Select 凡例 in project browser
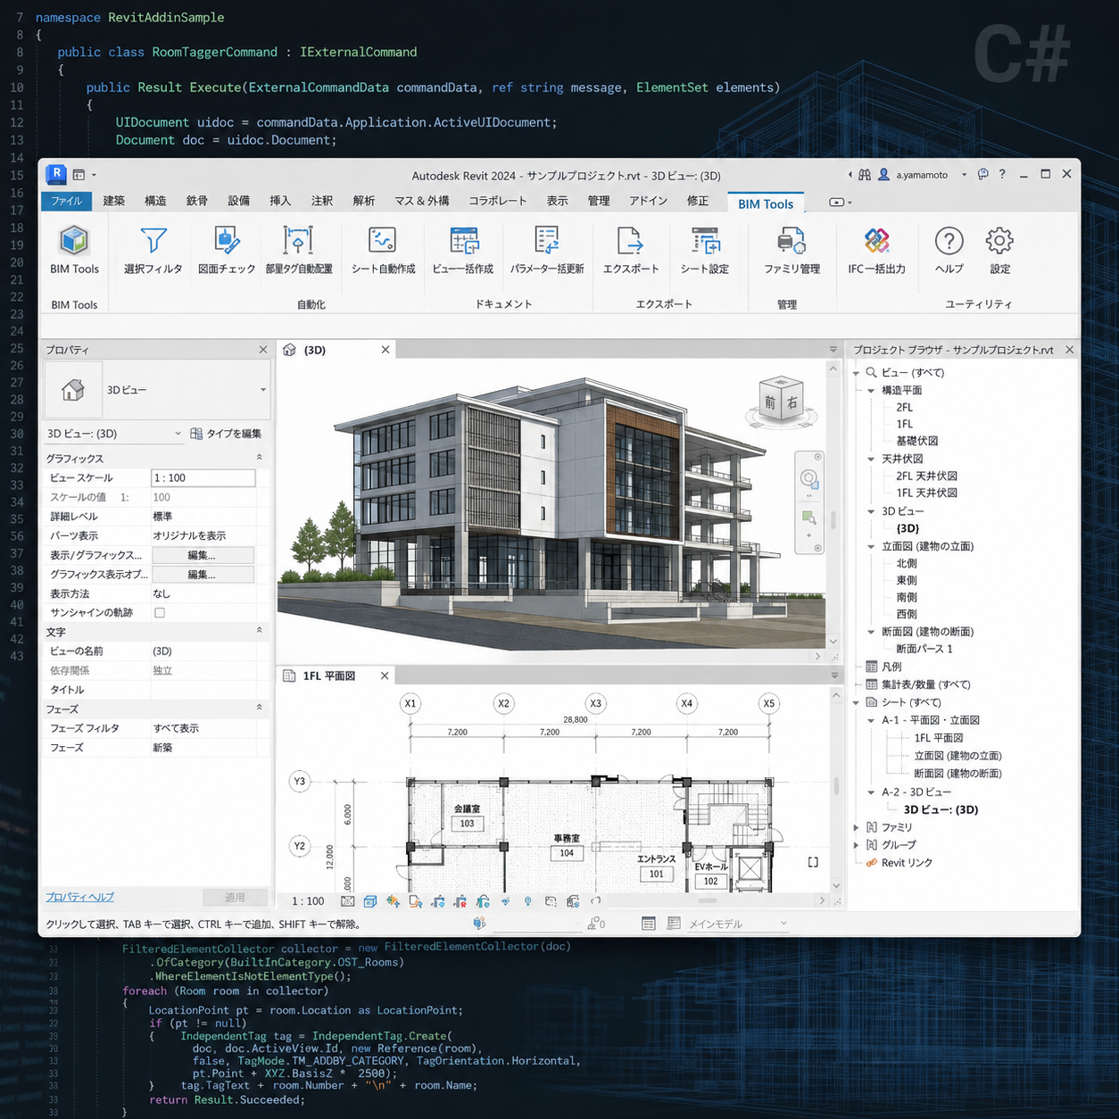This screenshot has width=1119, height=1119. click(891, 667)
